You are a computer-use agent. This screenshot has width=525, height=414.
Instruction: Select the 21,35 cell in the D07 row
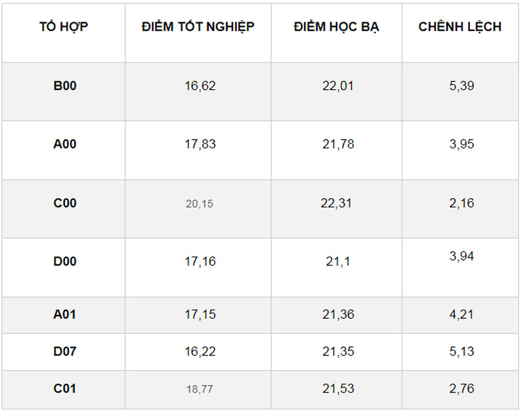[x=338, y=352]
